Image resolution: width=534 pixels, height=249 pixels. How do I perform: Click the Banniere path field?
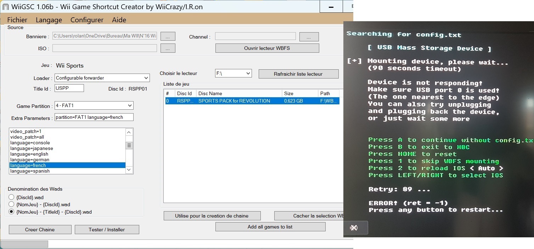point(105,36)
